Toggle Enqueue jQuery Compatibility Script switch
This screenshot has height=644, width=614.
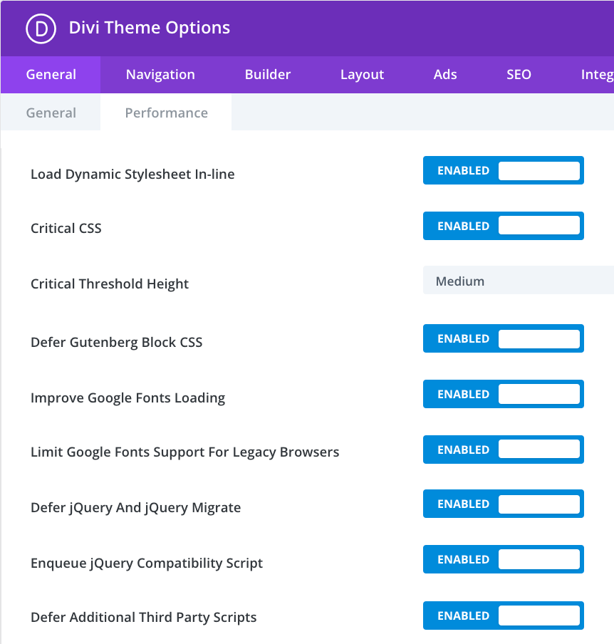503,559
